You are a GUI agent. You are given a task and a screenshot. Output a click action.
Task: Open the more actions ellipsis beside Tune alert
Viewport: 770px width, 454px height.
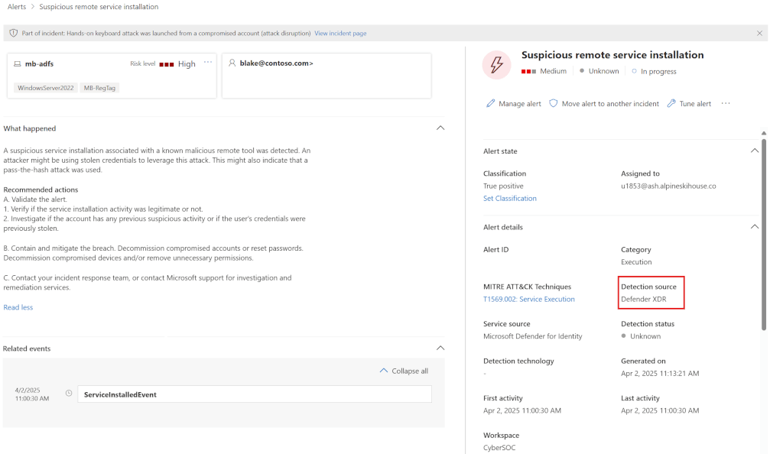726,104
